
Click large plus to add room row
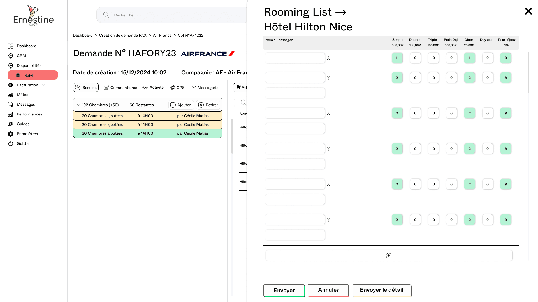(x=389, y=256)
